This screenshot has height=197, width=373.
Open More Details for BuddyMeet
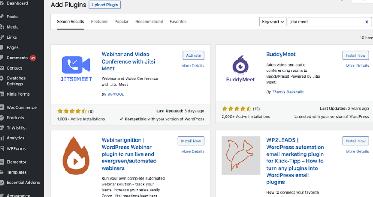pyautogui.click(x=357, y=66)
